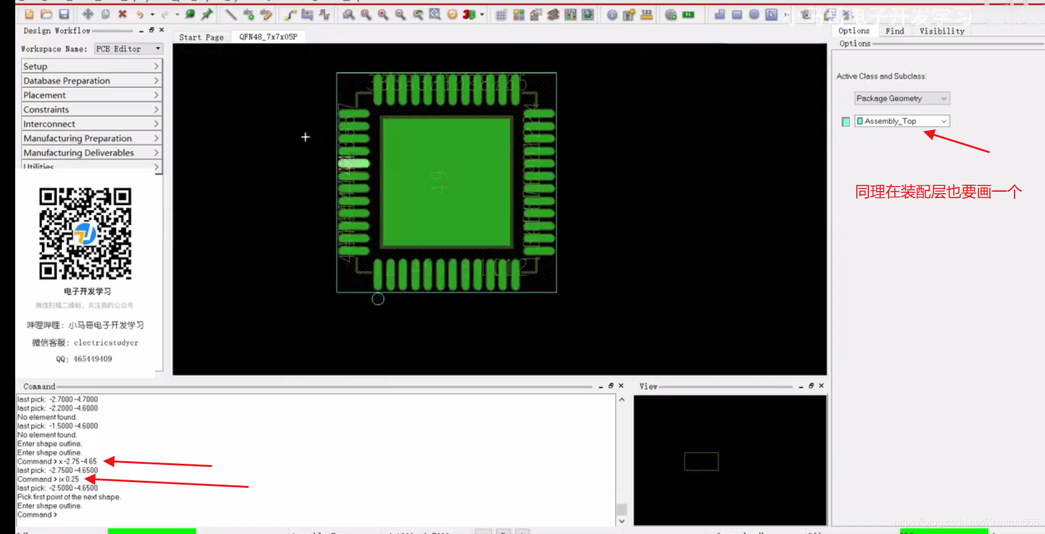Toggle the grid display icon
This screenshot has height=534, width=1045.
pos(501,15)
